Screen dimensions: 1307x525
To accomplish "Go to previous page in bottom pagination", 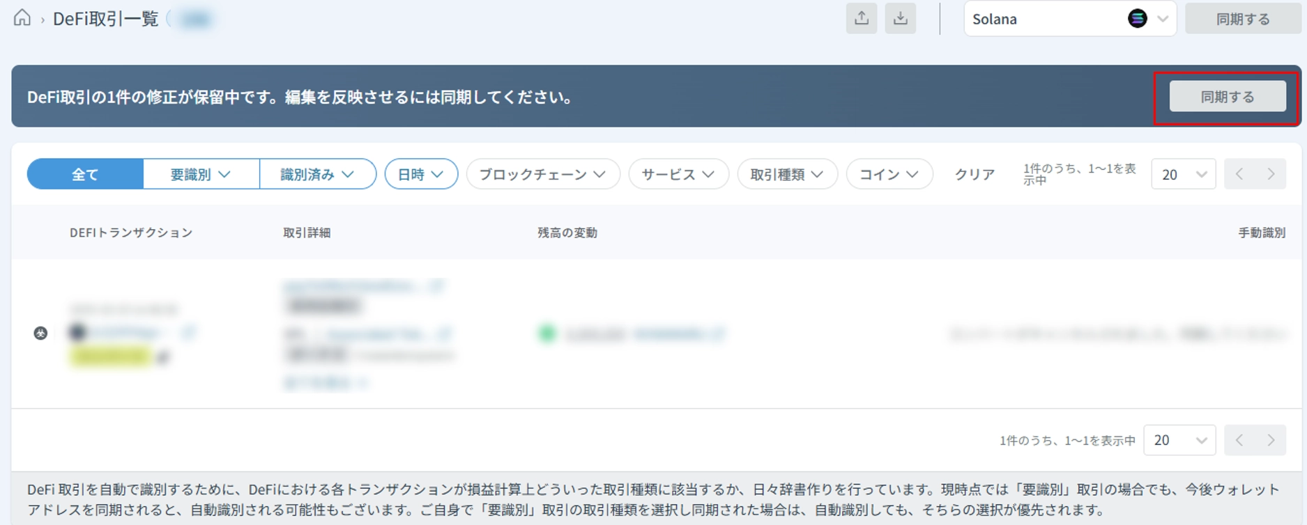I will point(1239,440).
